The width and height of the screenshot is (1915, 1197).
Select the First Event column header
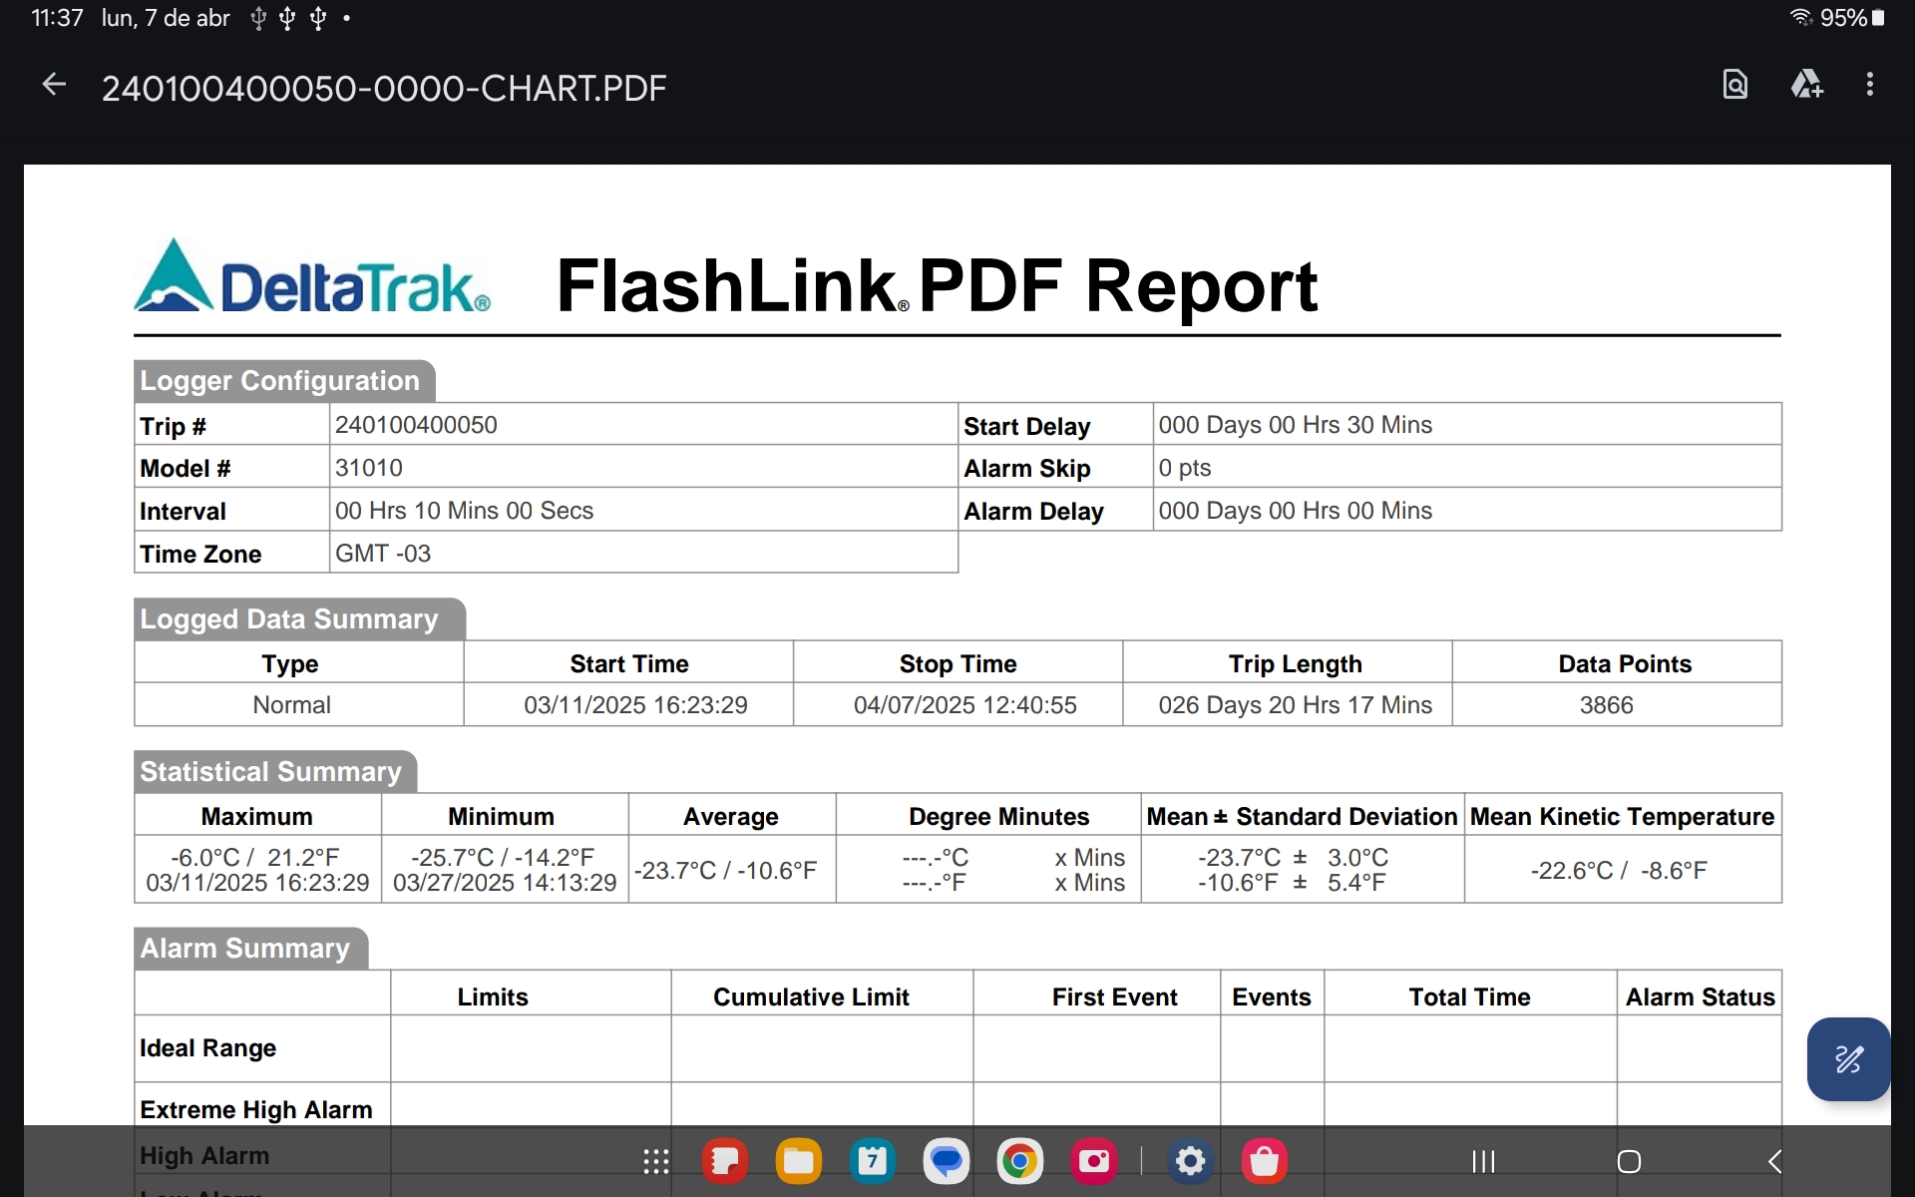point(1114,997)
